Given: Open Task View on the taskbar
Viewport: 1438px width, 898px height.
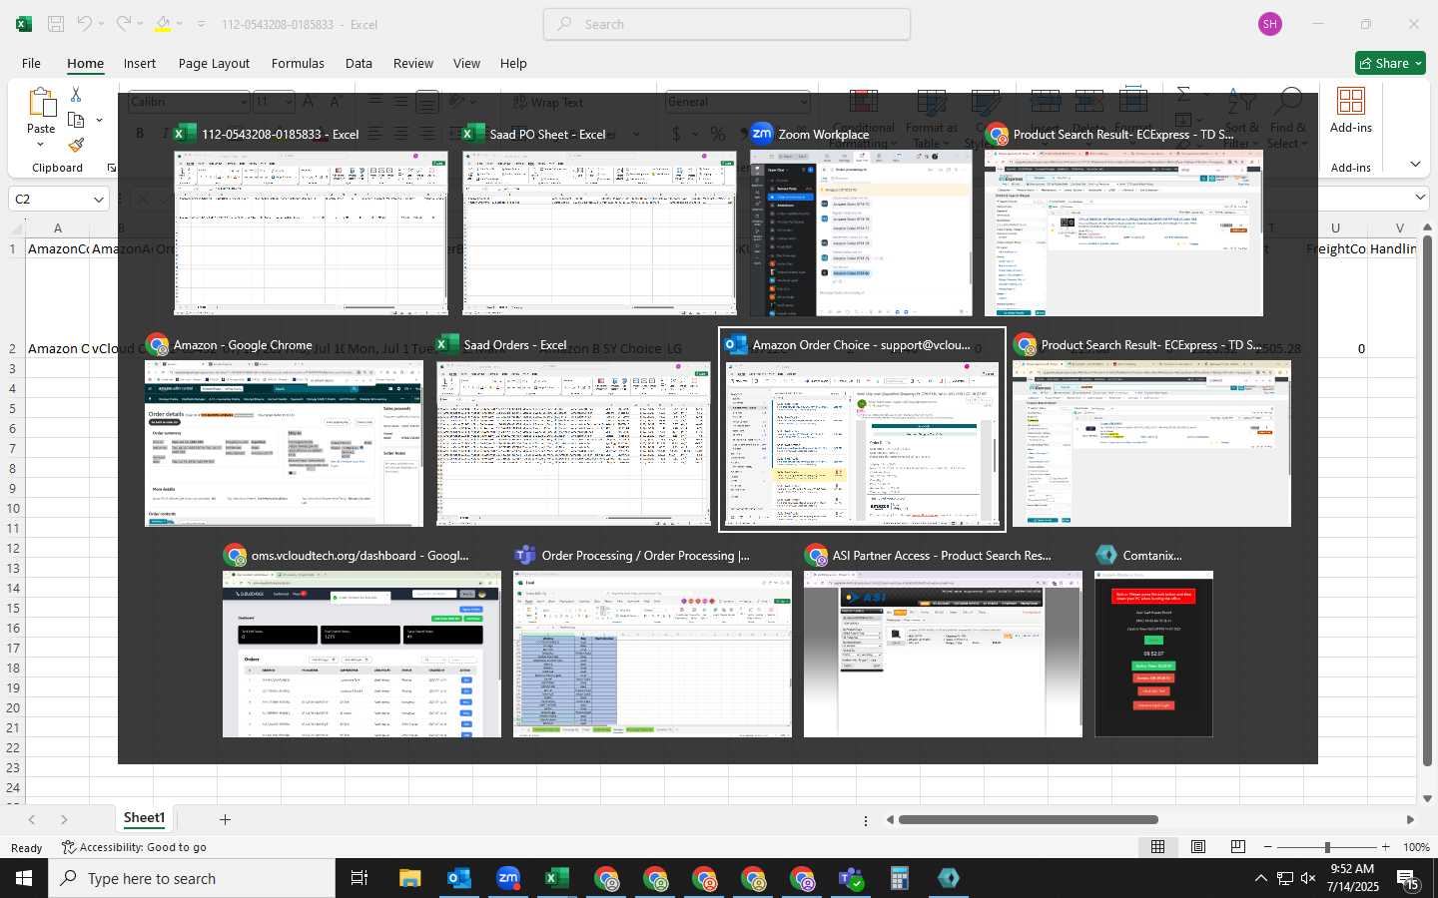Looking at the screenshot, I should click(359, 878).
